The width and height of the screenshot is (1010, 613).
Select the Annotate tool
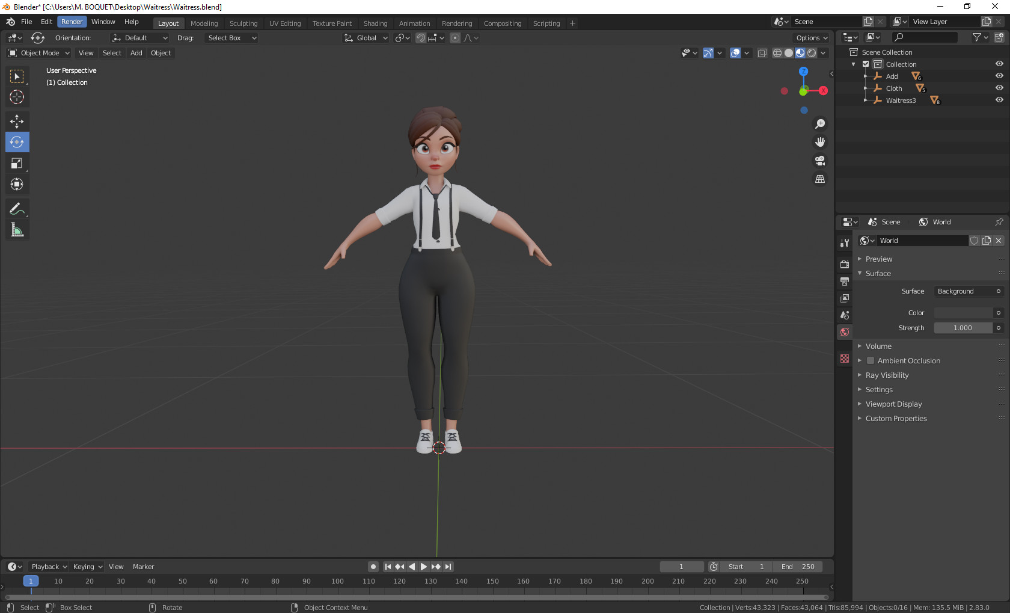click(17, 208)
